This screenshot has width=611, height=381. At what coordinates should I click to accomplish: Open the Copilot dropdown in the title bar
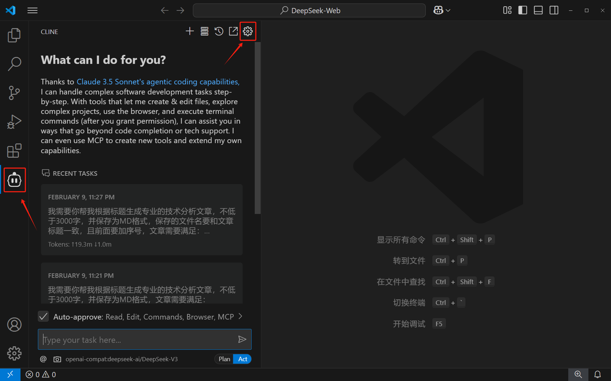[x=441, y=10]
